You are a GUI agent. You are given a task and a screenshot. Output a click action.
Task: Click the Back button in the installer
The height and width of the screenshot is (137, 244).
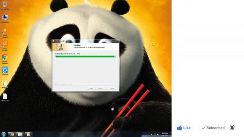[x=91, y=88]
